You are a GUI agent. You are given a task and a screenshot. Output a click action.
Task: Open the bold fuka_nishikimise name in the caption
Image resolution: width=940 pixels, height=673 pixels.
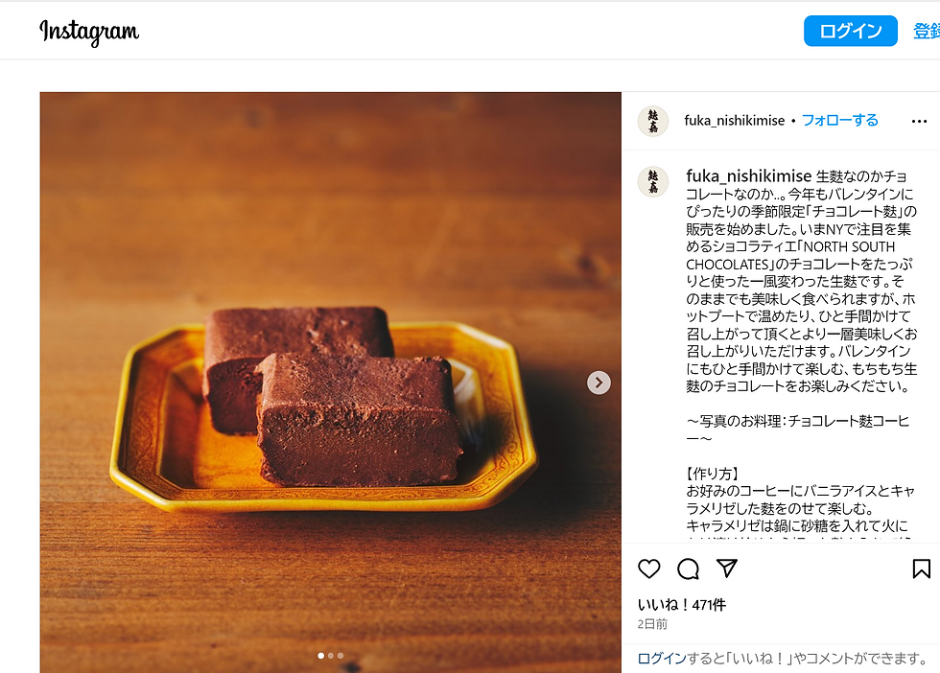[748, 176]
